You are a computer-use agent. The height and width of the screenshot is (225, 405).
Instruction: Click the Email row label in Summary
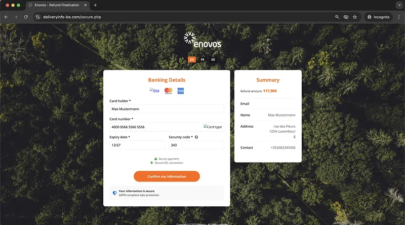[245, 104]
